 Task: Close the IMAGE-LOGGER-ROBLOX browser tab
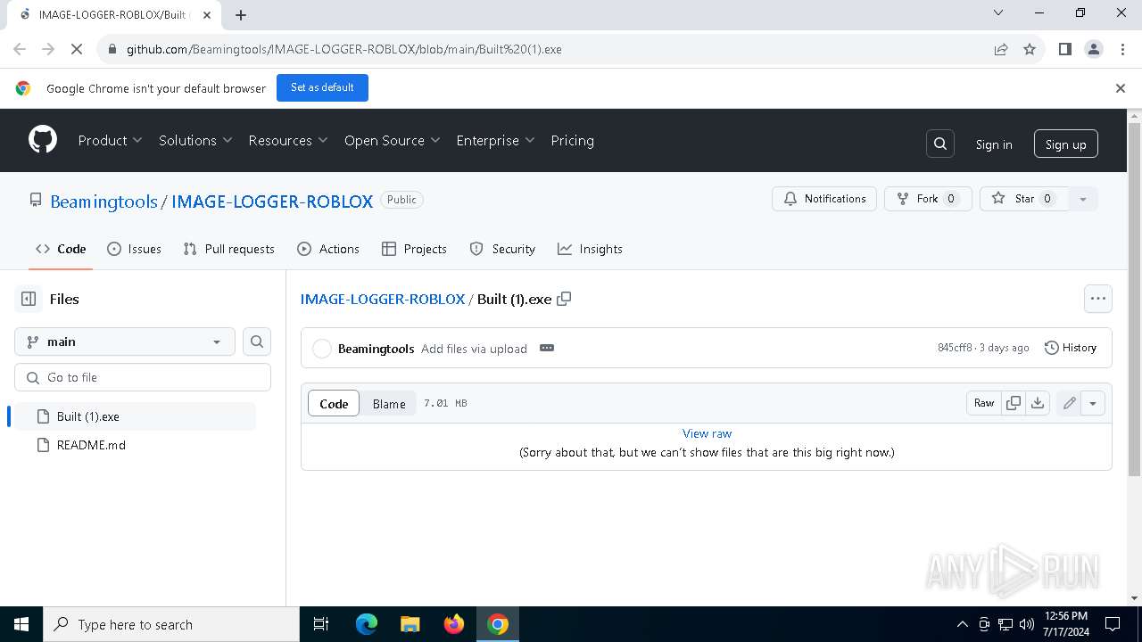[207, 14]
